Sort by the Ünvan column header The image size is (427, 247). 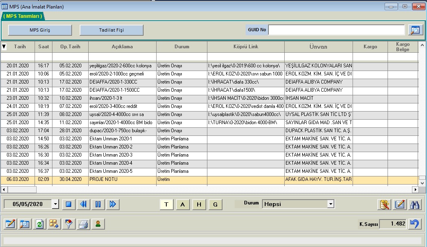[x=318, y=47]
